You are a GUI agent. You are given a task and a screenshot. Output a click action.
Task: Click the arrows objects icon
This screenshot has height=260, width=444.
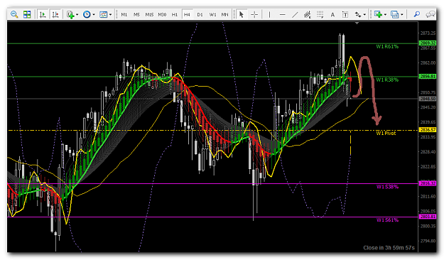[358, 14]
